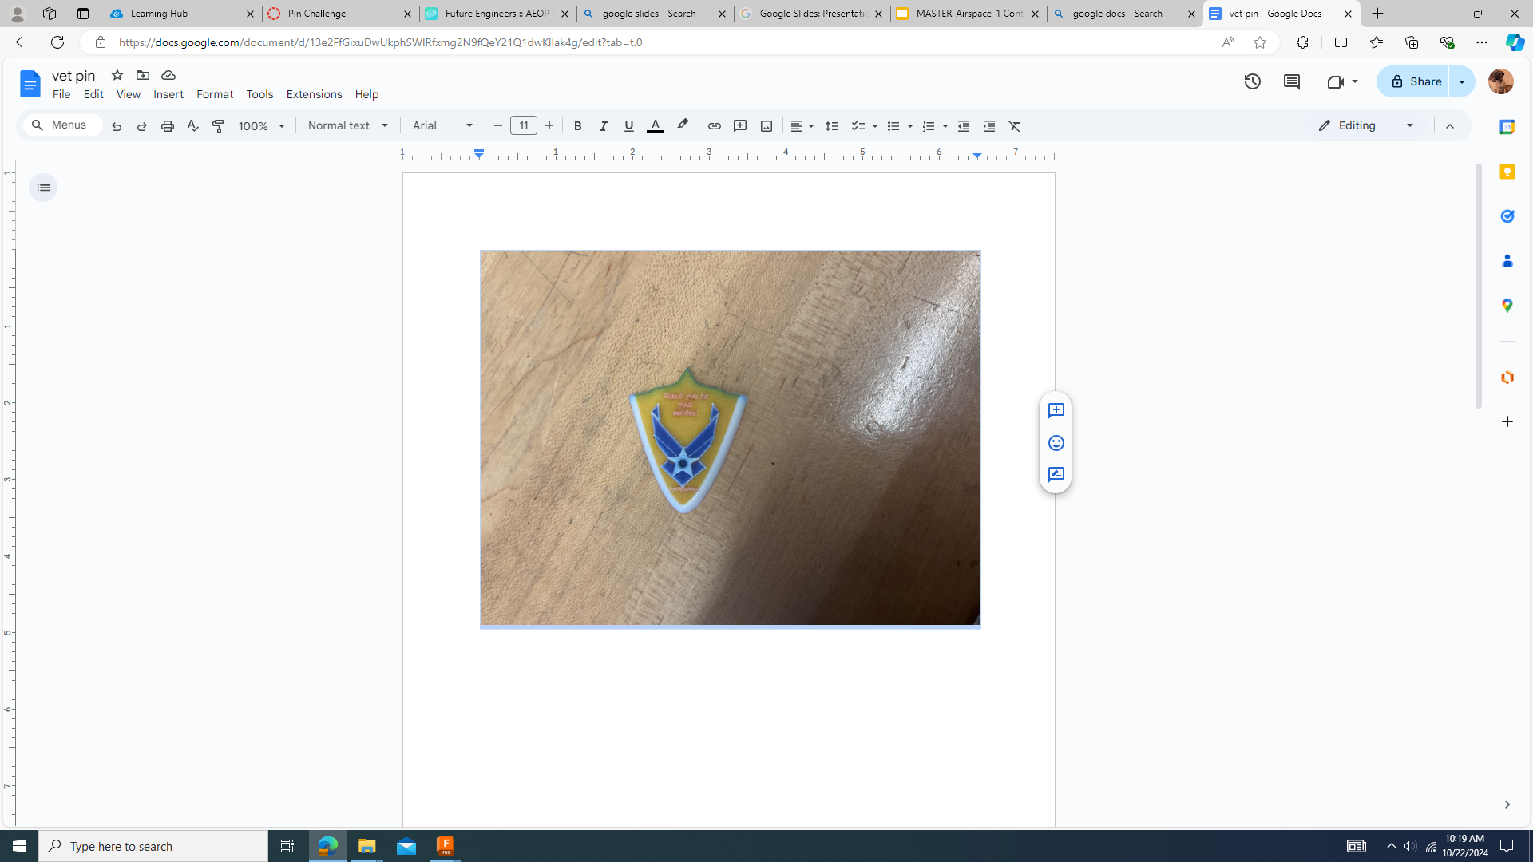Image resolution: width=1533 pixels, height=862 pixels.
Task: Activate the Paint format tool
Action: point(219,126)
